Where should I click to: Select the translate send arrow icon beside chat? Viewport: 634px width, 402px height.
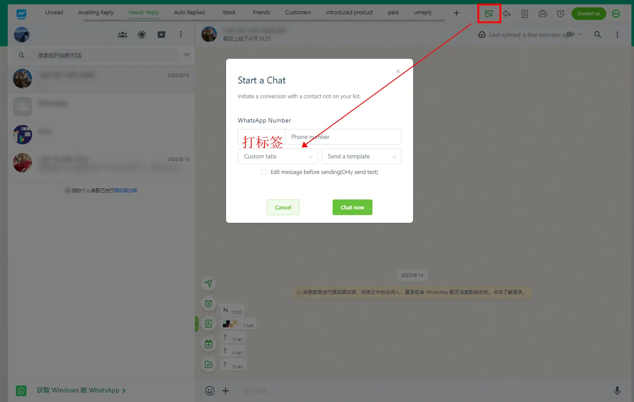(x=209, y=283)
